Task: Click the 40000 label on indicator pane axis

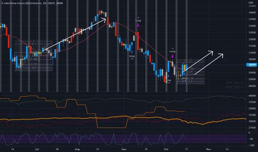Action: (x=252, y=96)
